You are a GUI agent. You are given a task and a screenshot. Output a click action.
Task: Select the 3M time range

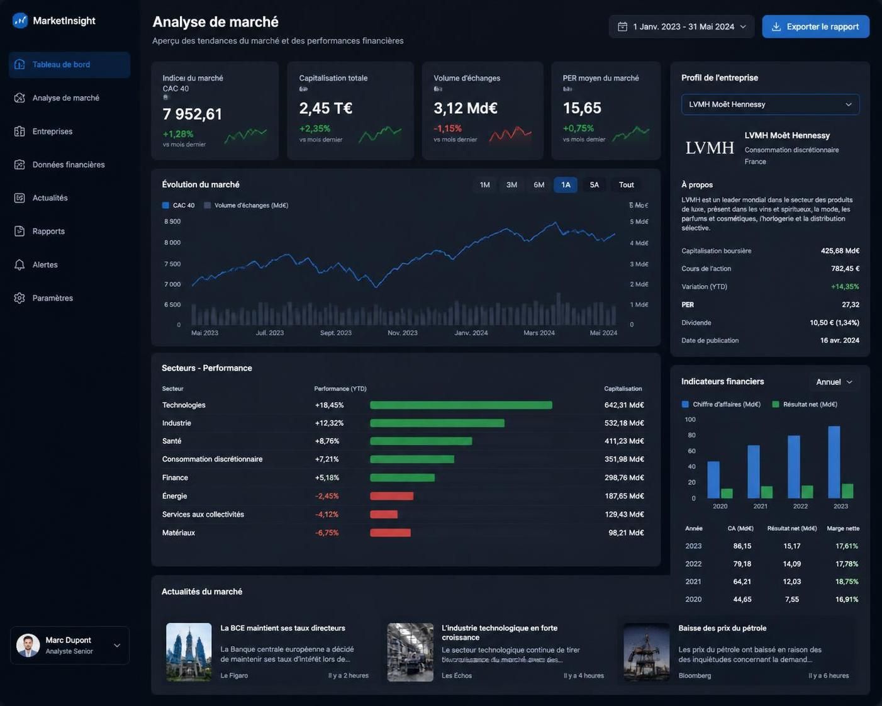point(511,184)
